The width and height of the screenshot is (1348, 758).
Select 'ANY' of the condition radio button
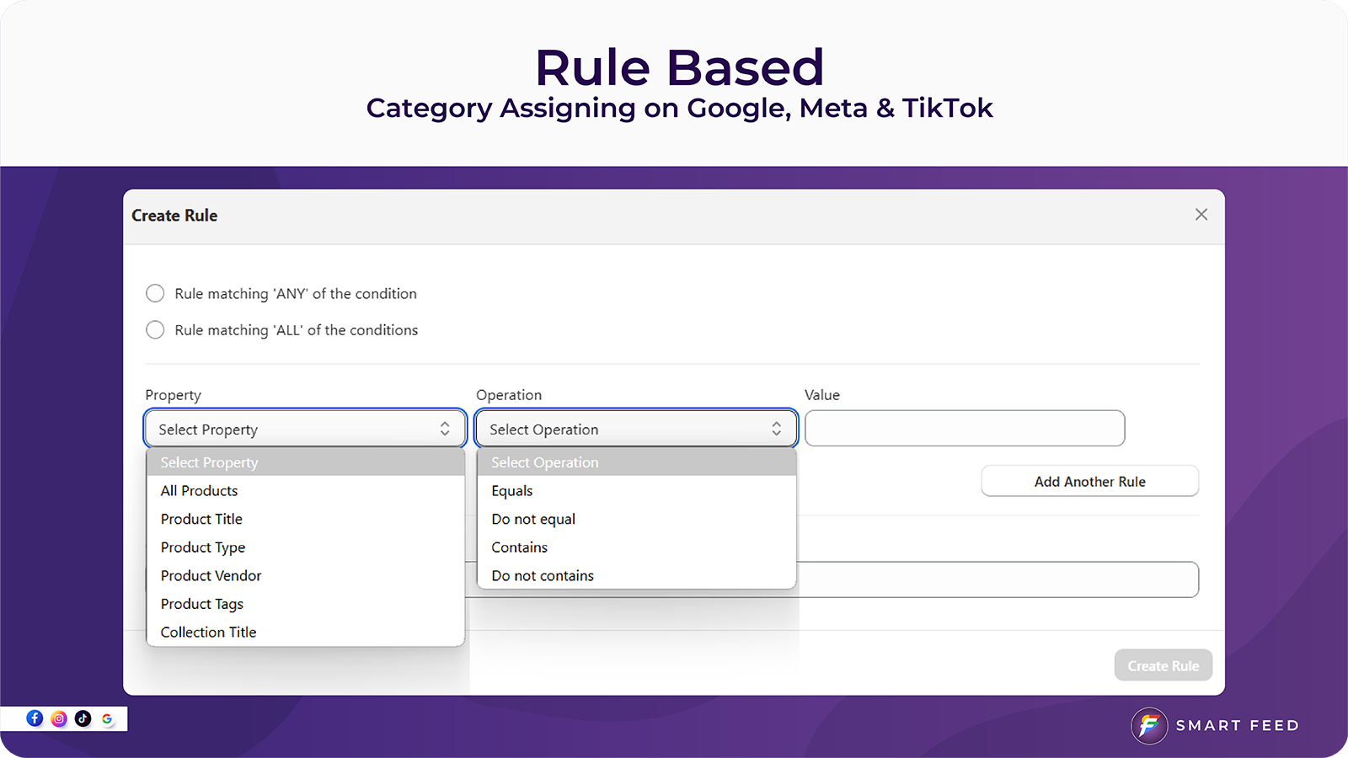point(155,293)
